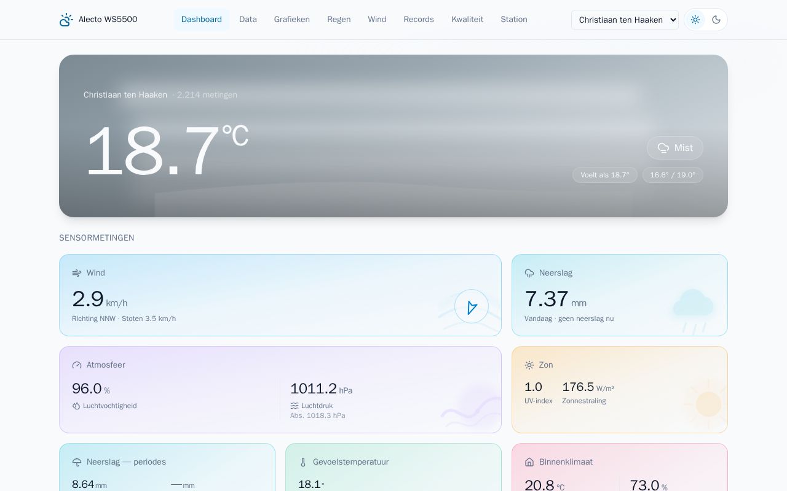787x491 pixels.
Task: Click the 20.8 °C indoor temperature value
Action: (544, 485)
